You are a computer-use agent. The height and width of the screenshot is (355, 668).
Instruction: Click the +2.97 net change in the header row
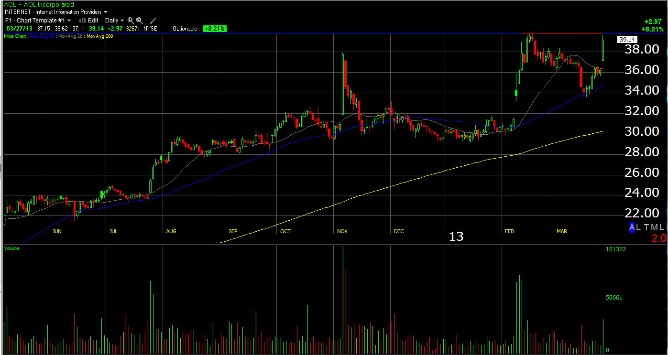click(115, 29)
